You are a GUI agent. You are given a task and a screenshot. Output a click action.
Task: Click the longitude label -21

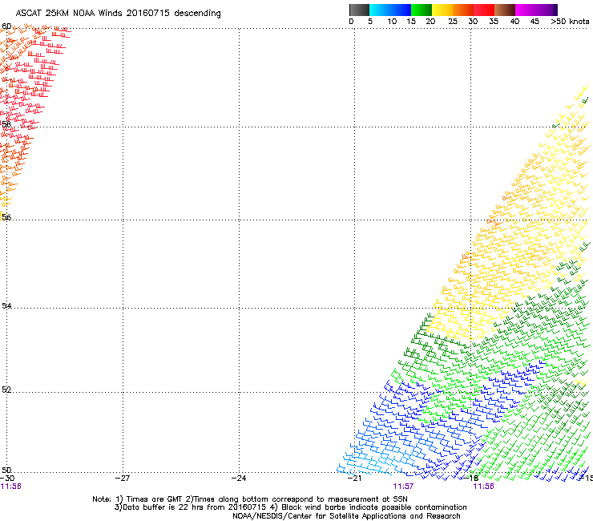tap(355, 479)
